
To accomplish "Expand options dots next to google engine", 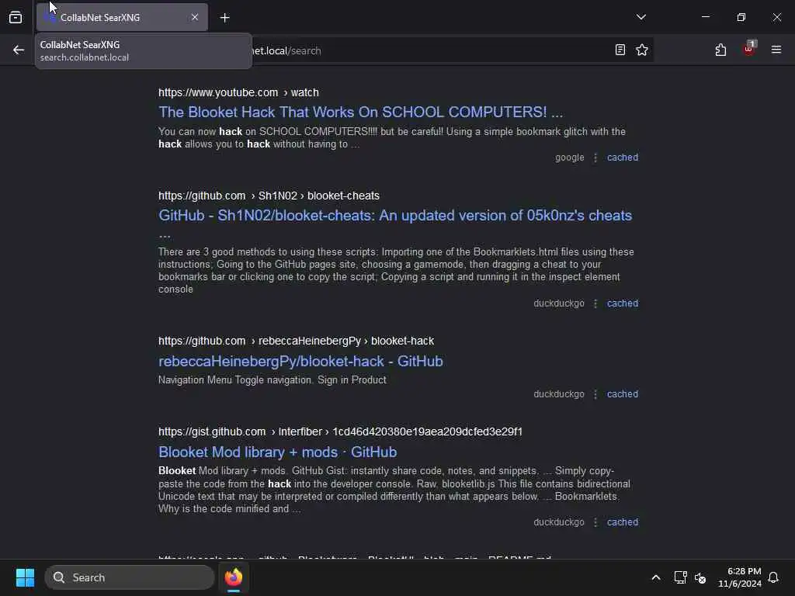I will 595,158.
